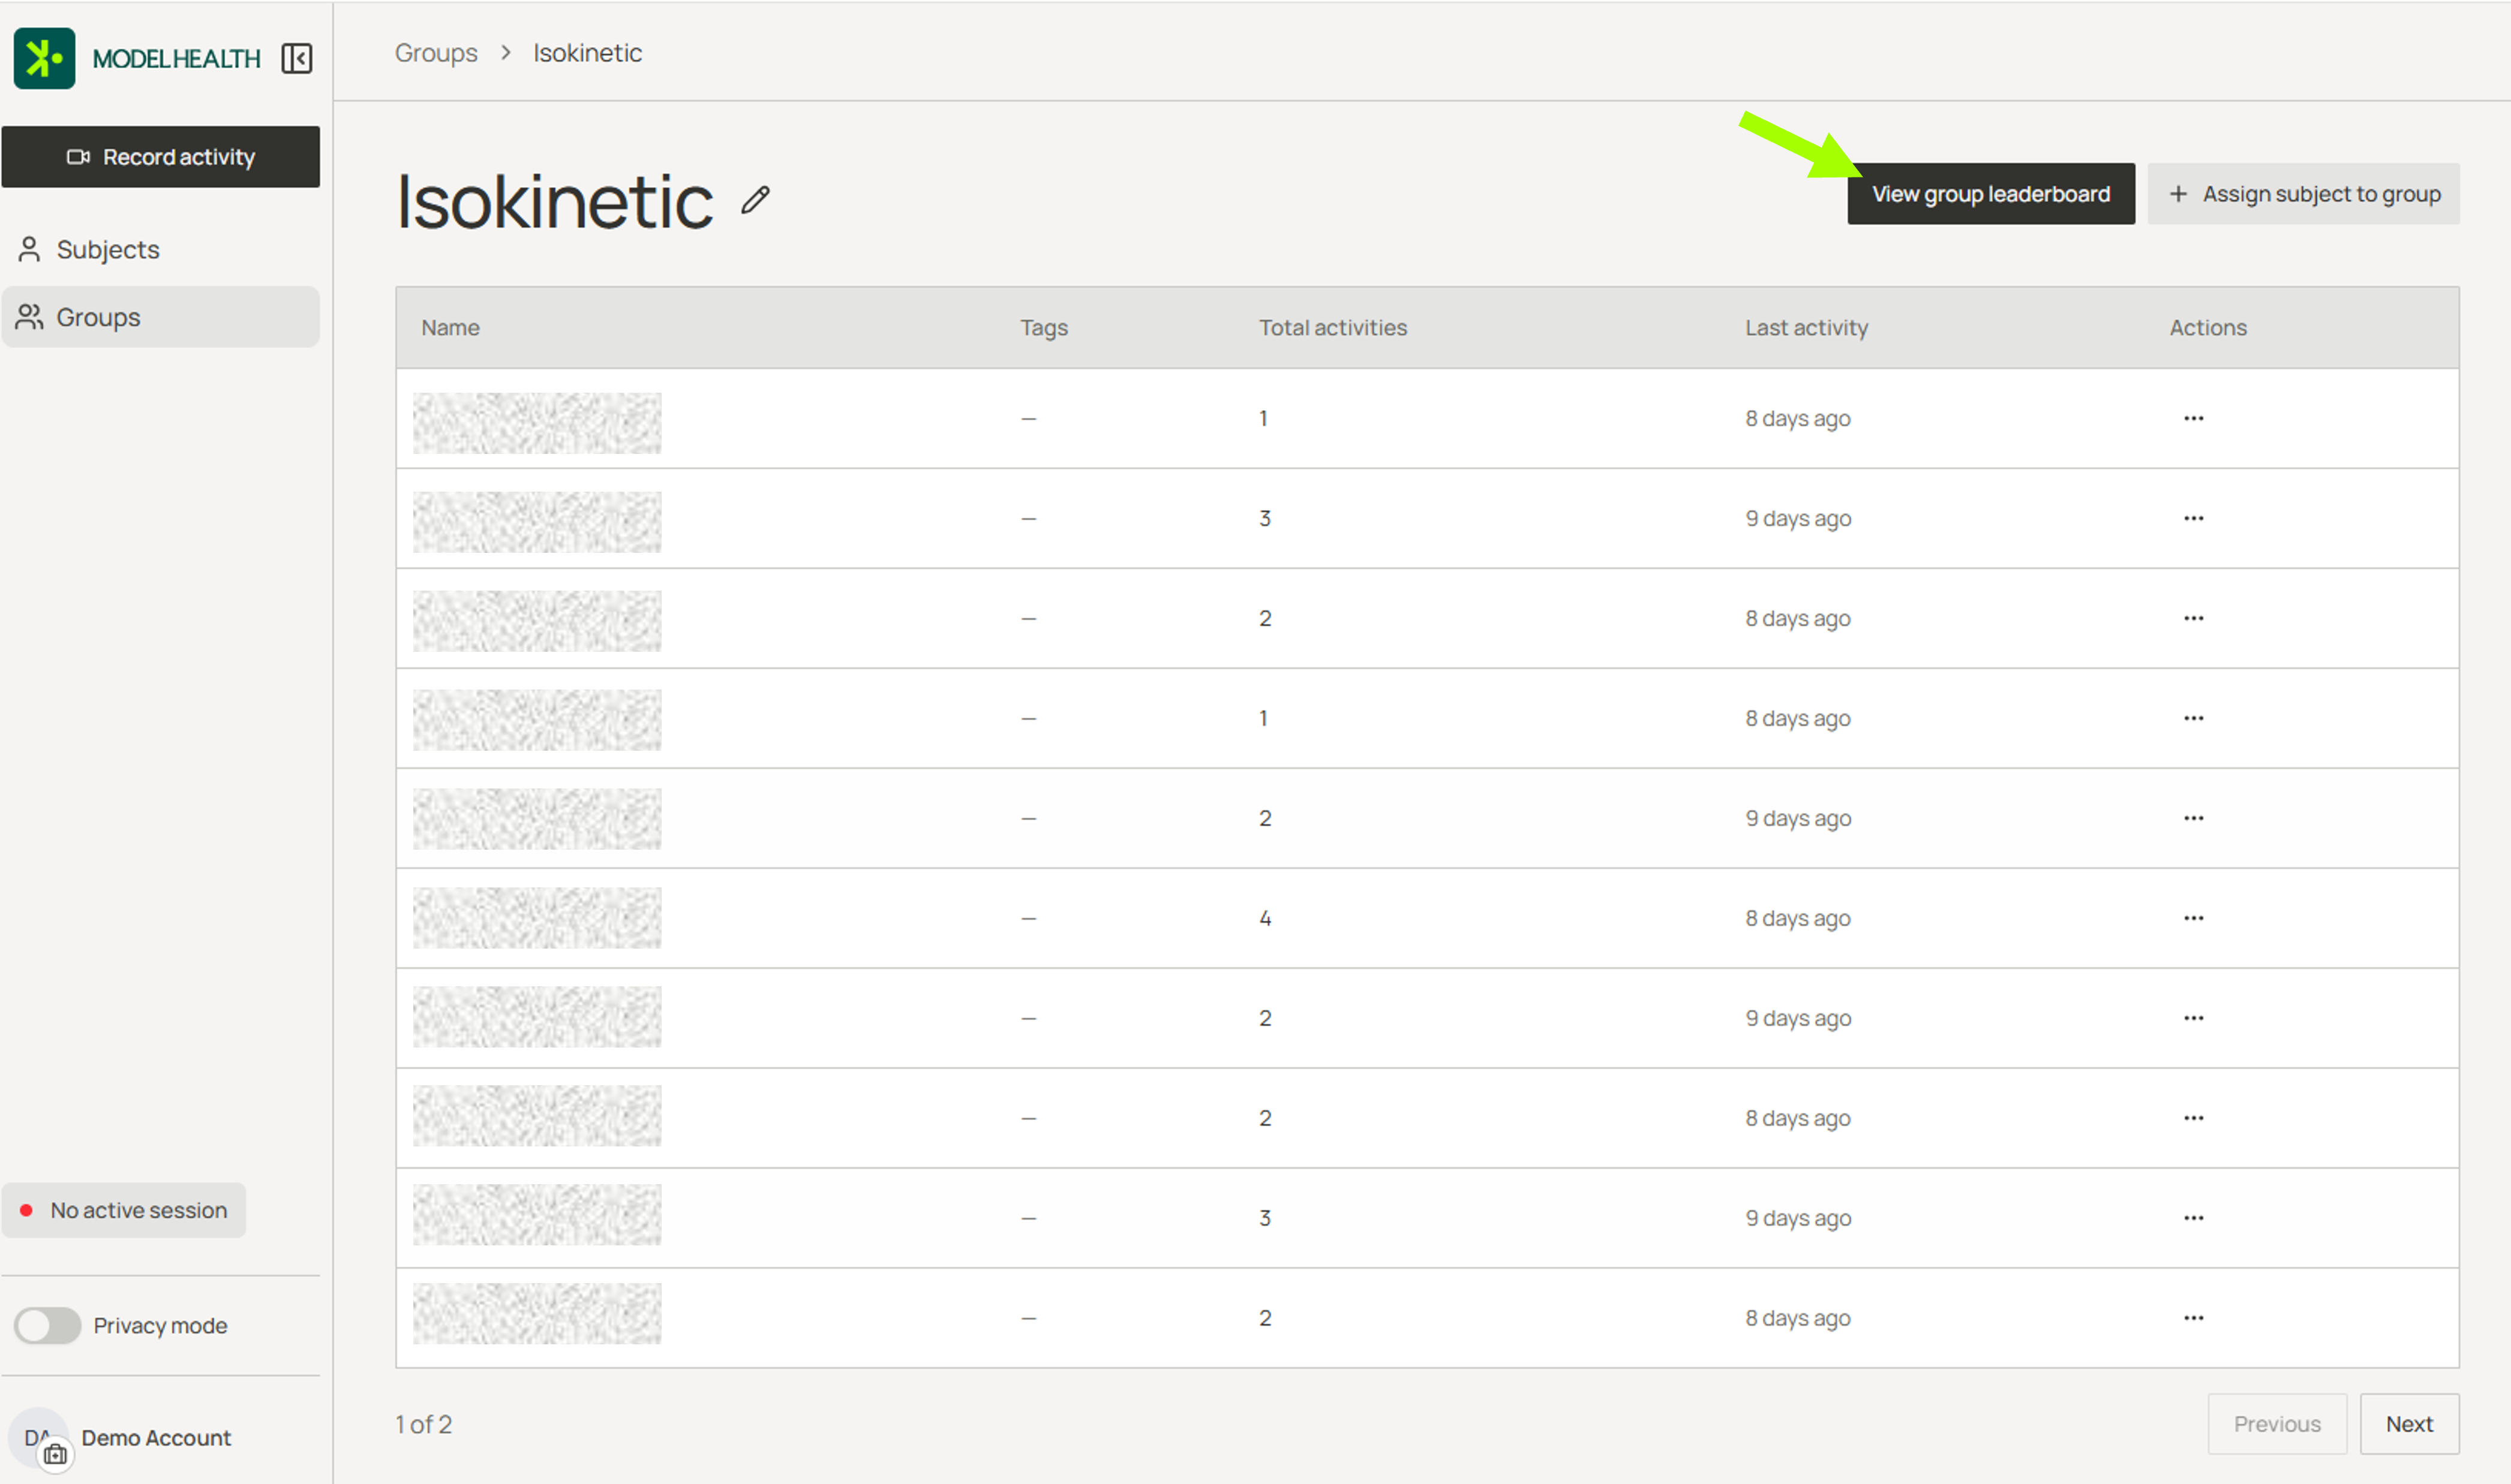Click the briefcase badge on account avatar
Viewport: 2511px width, 1484px height.
pyautogui.click(x=56, y=1454)
